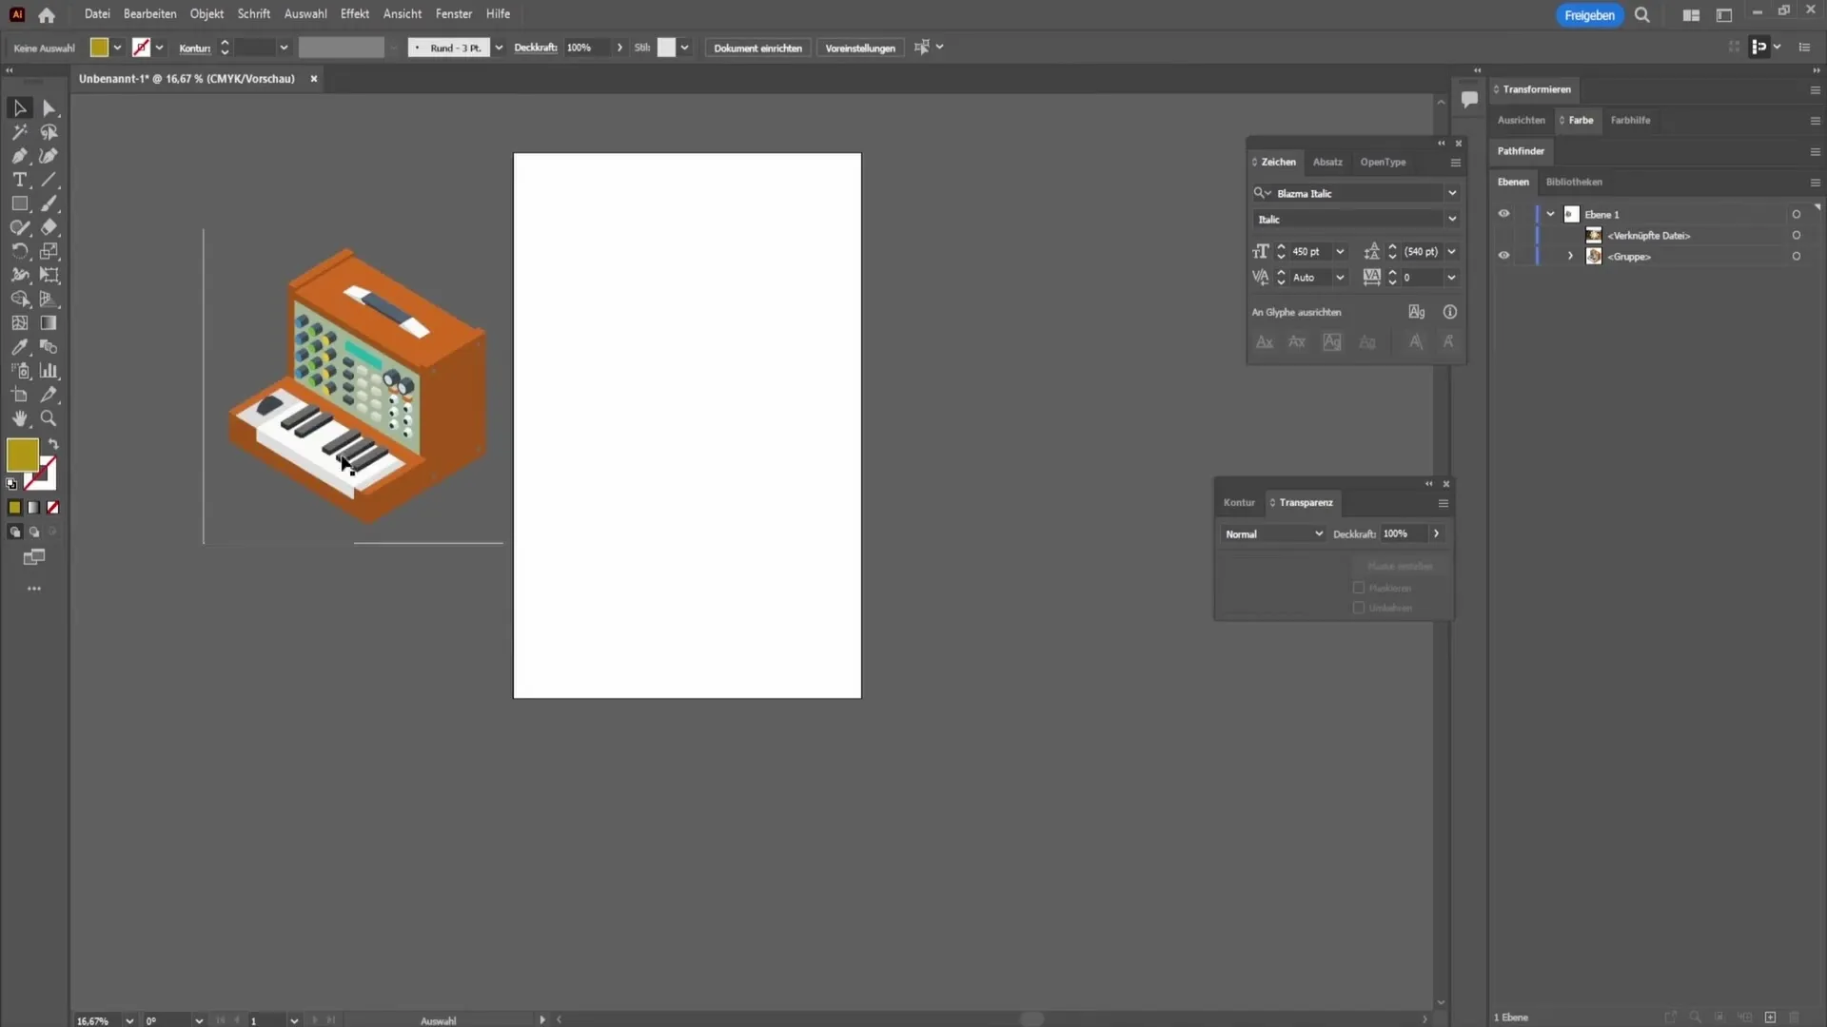Open the Pathfinder panel

[1521, 151]
